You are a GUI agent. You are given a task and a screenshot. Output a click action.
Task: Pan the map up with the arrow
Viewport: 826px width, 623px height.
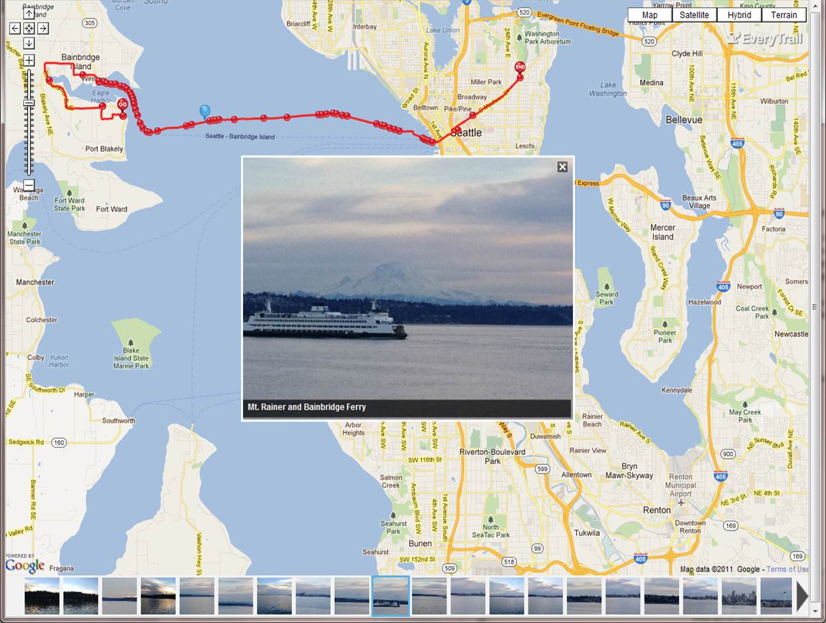pyautogui.click(x=29, y=13)
